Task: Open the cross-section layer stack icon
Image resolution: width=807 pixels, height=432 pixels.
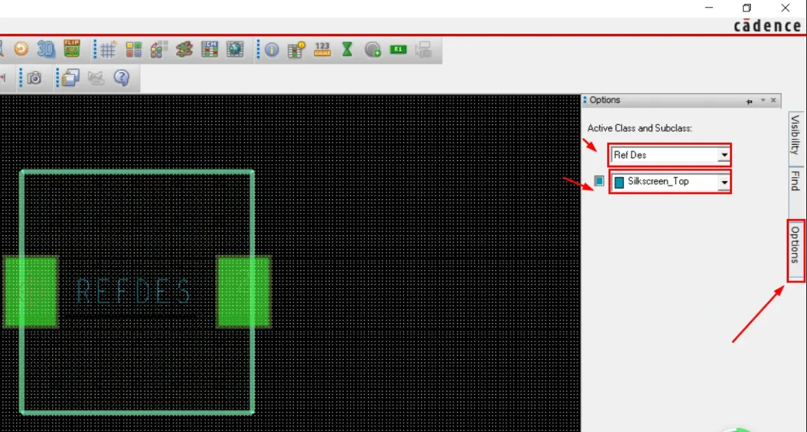Action: tap(184, 49)
